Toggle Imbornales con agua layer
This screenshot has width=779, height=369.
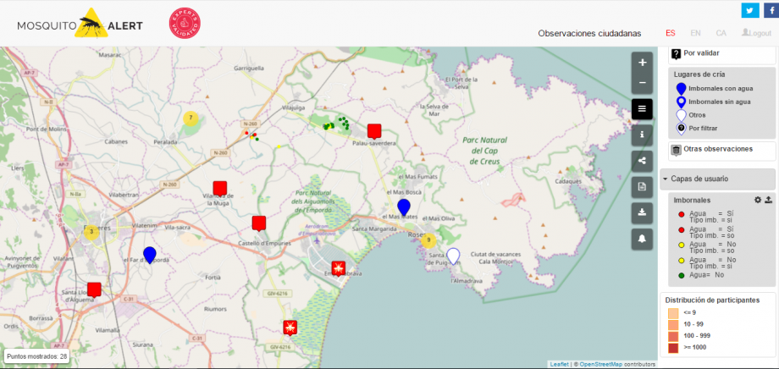click(718, 88)
